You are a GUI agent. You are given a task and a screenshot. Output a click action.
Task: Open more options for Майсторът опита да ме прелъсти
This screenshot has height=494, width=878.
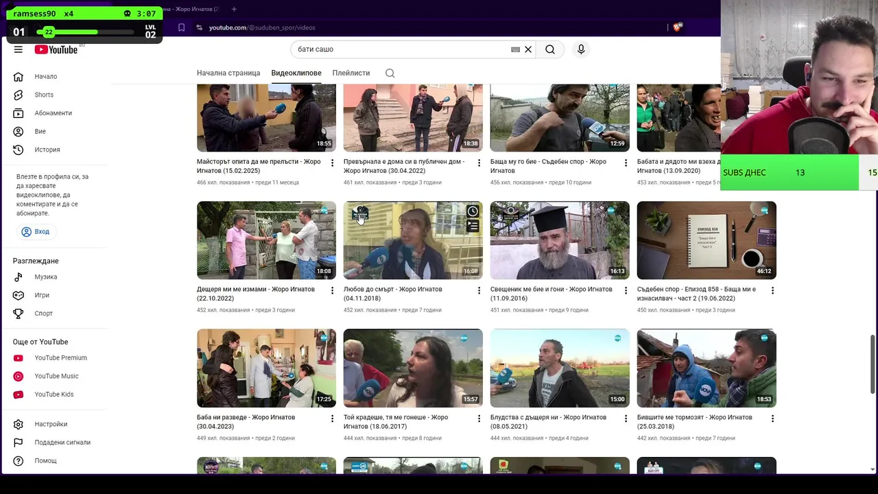pos(333,163)
